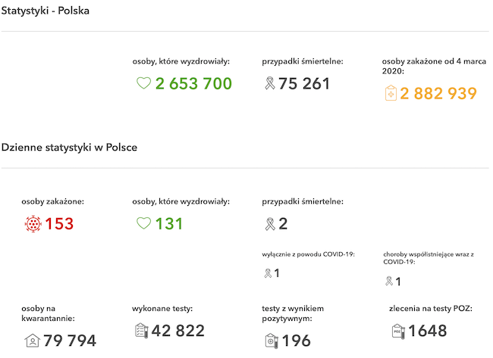
Task: Click the house quarantine icon beside 79 794
Action: pyautogui.click(x=32, y=341)
